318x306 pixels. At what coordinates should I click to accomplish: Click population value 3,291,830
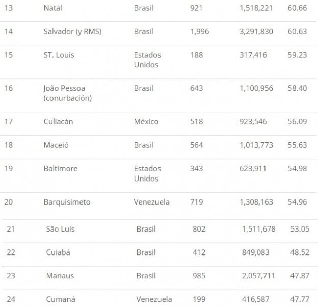pyautogui.click(x=256, y=32)
